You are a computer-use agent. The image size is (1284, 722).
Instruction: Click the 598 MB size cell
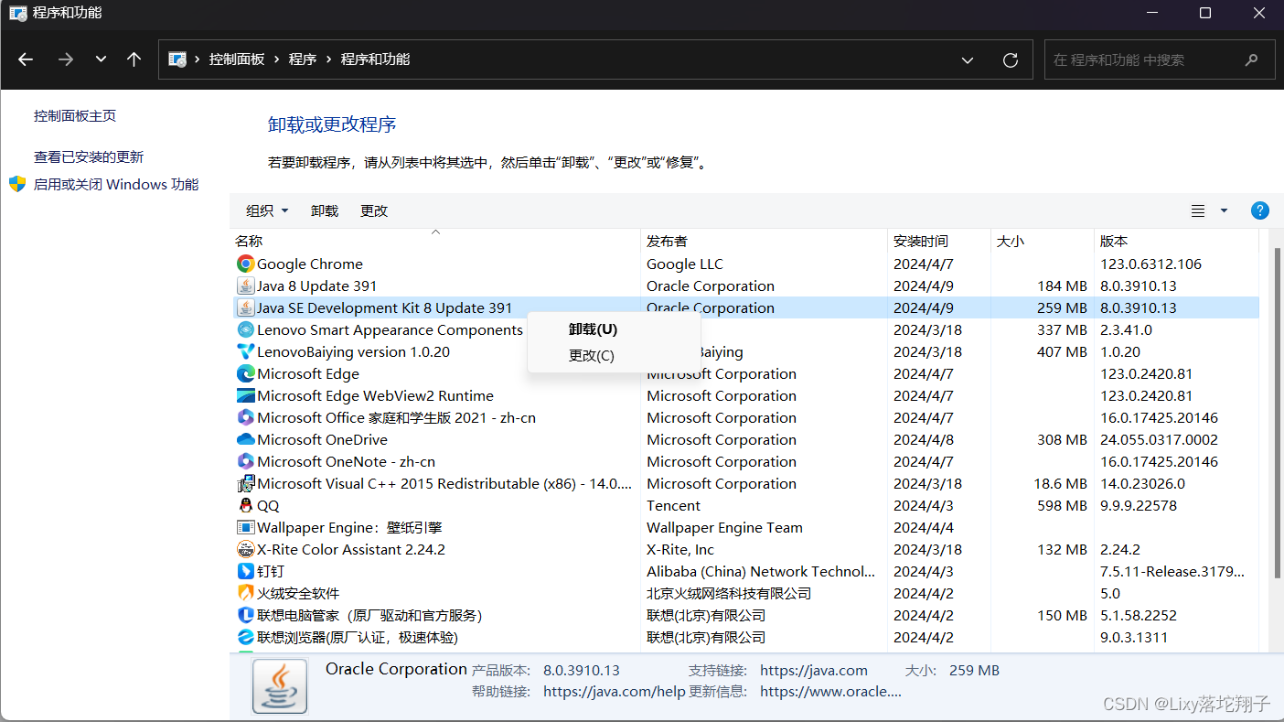[x=1063, y=505]
